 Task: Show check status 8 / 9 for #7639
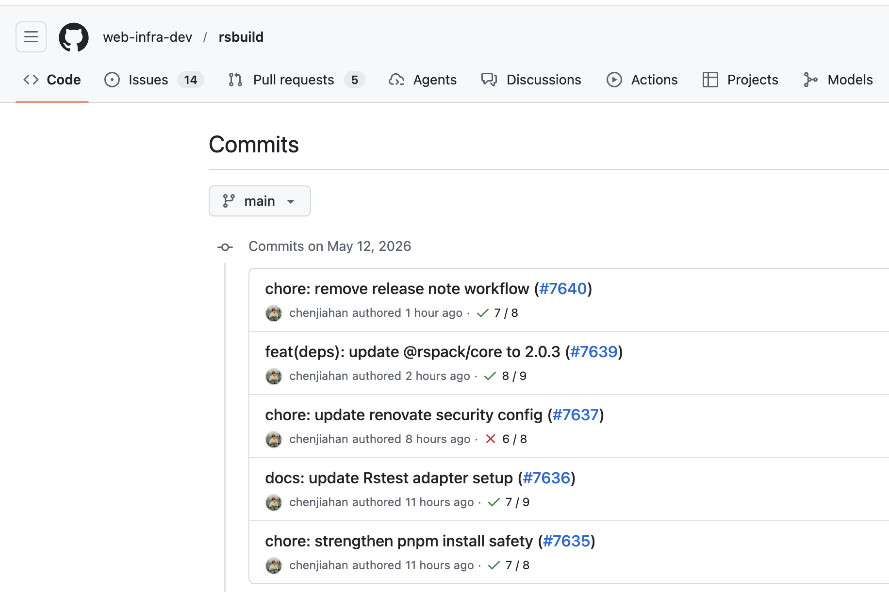tap(505, 376)
